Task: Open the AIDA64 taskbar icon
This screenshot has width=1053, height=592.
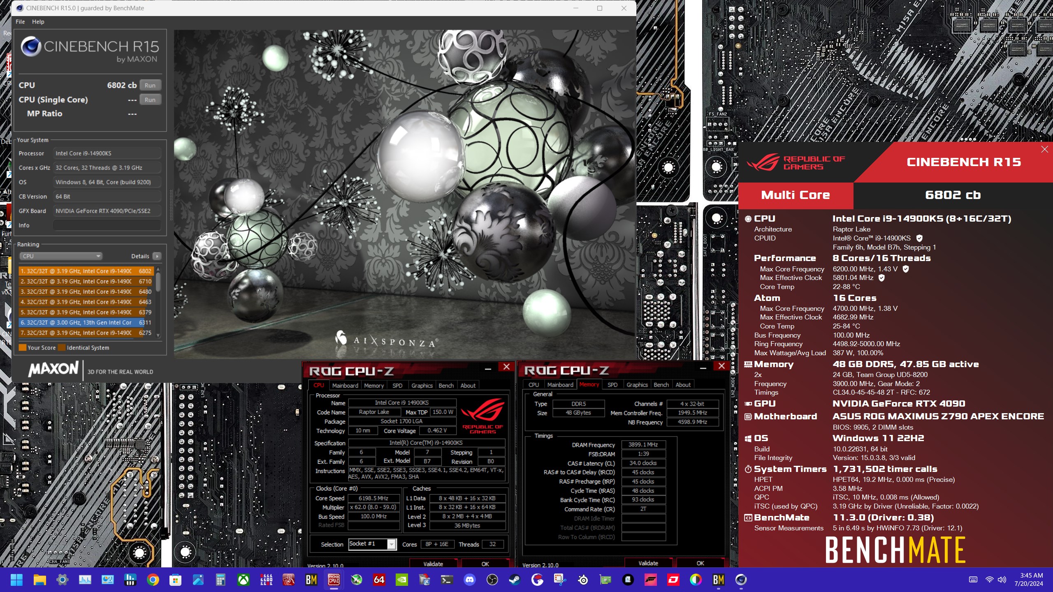Action: (x=379, y=580)
